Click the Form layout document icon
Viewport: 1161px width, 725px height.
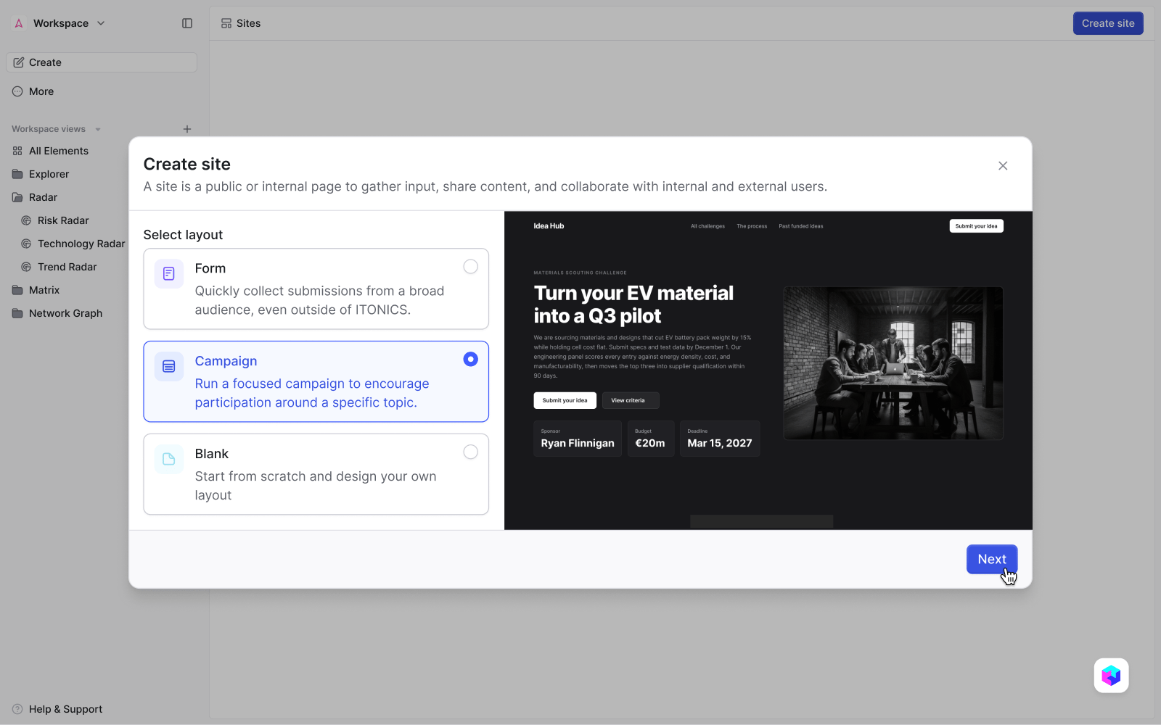[x=169, y=273]
